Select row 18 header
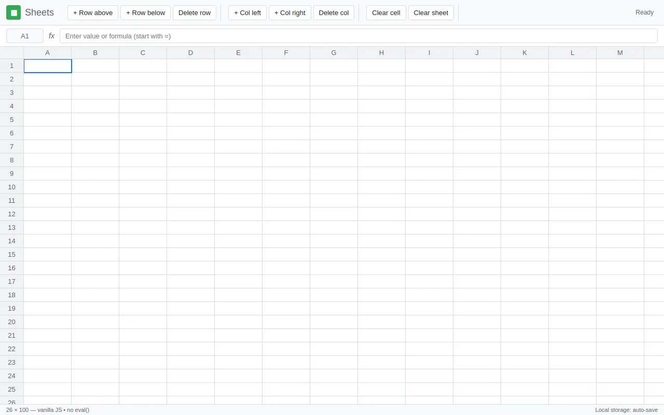The image size is (664, 415). click(x=12, y=295)
